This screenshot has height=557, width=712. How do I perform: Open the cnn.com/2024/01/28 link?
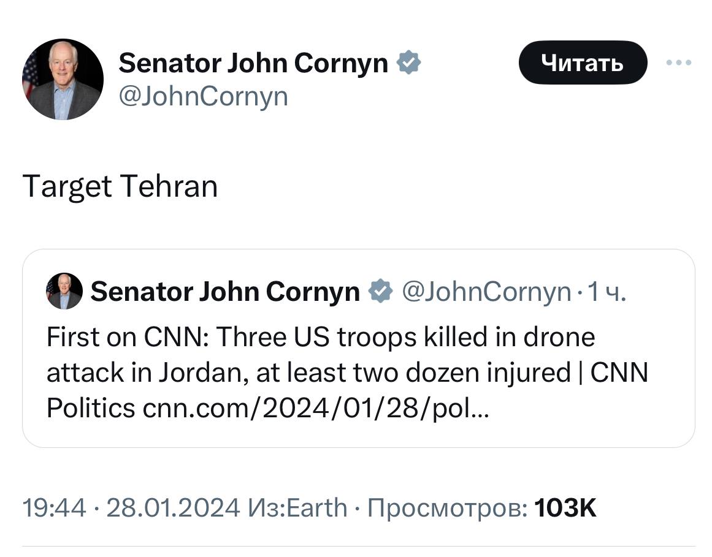pyautogui.click(x=316, y=407)
